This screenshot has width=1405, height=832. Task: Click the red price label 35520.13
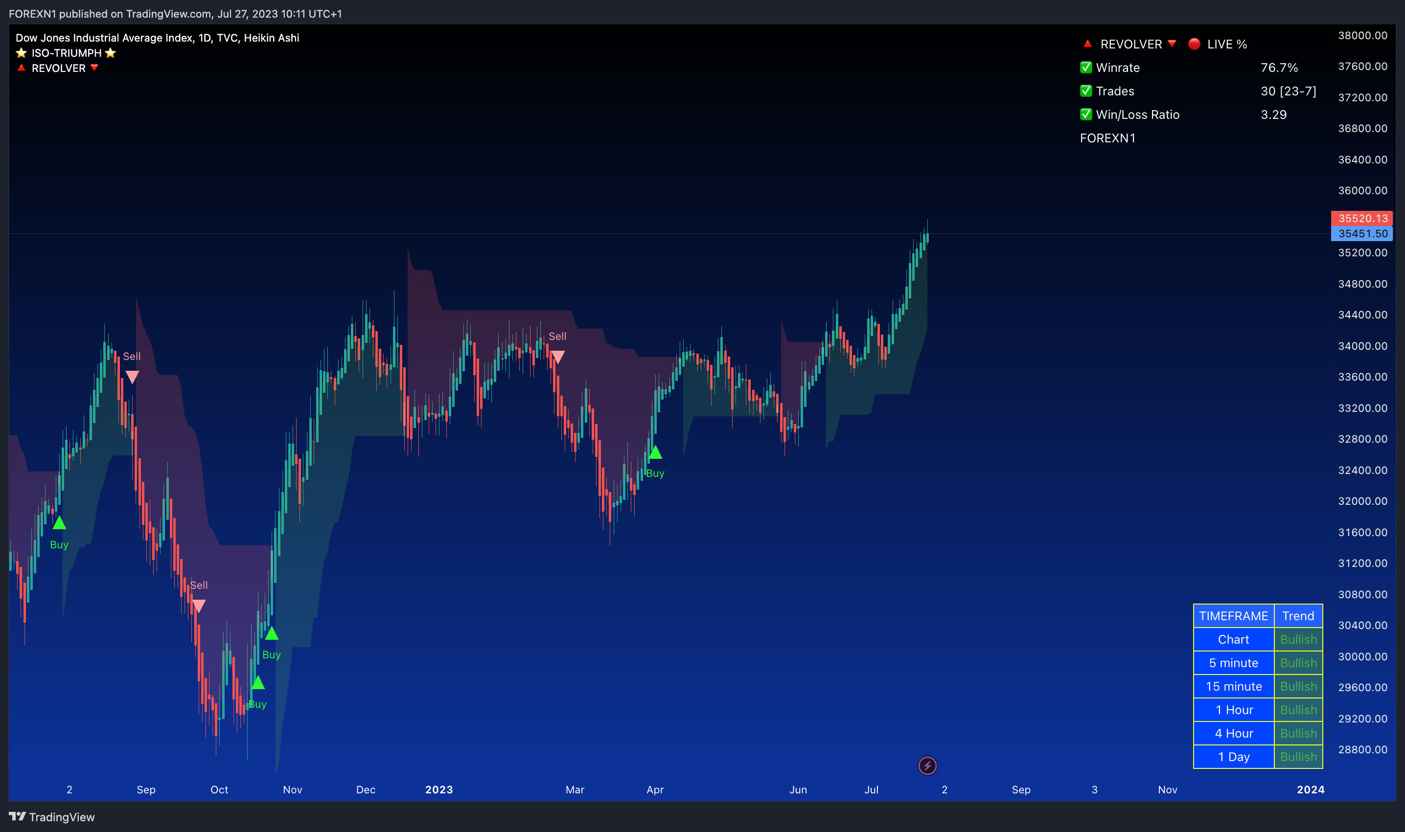(x=1362, y=219)
